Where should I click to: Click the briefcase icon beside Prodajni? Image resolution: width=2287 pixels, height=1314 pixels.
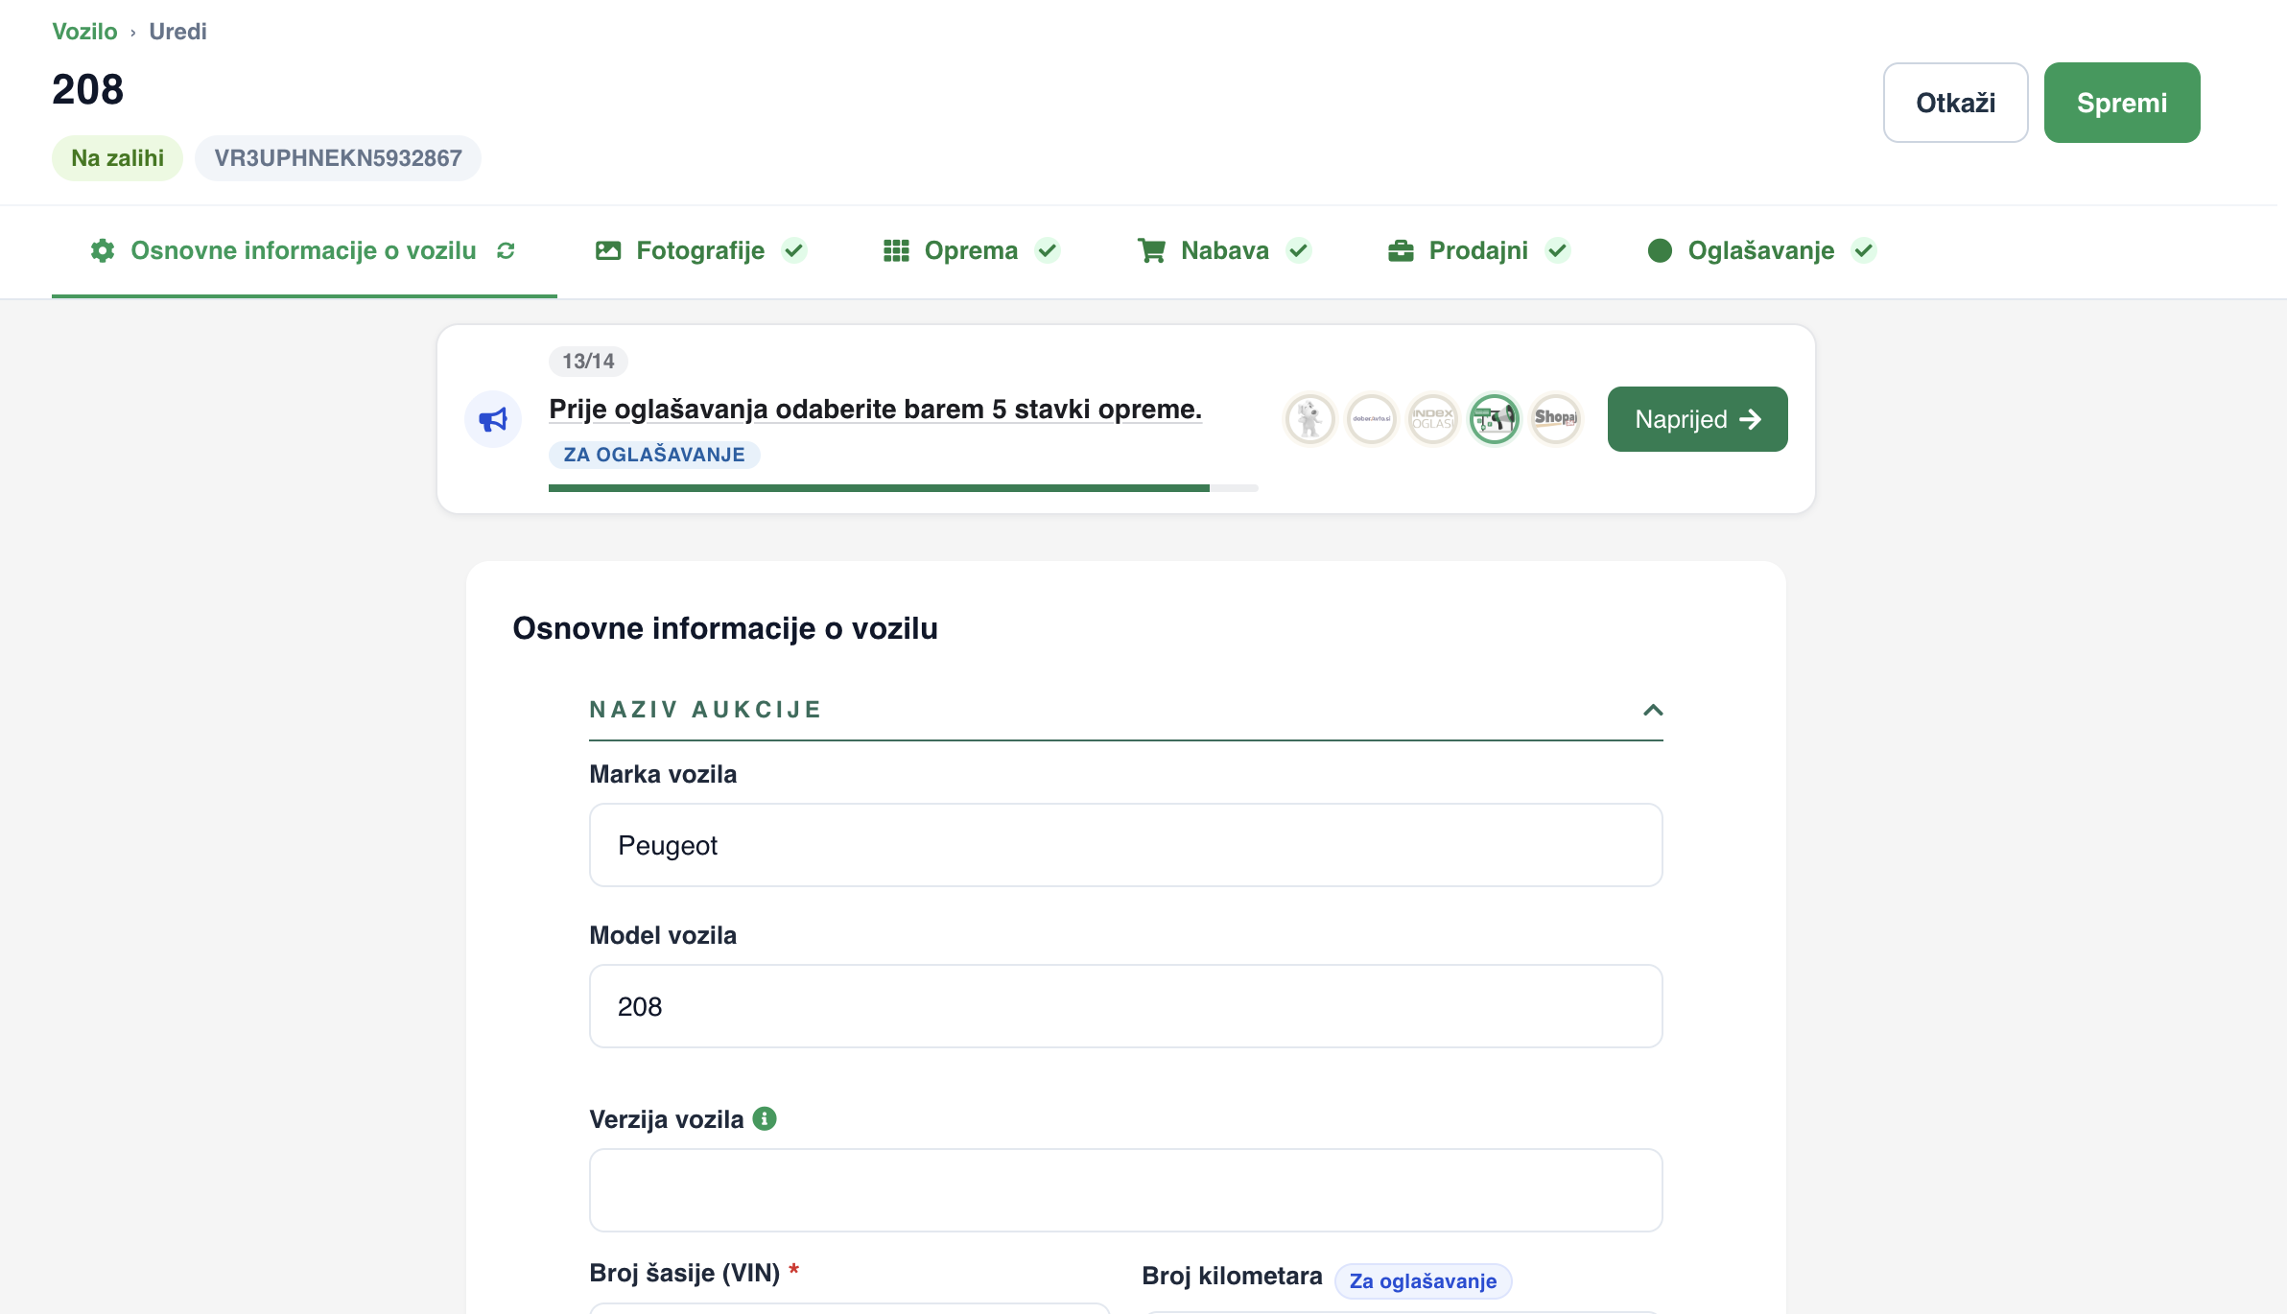click(x=1401, y=250)
